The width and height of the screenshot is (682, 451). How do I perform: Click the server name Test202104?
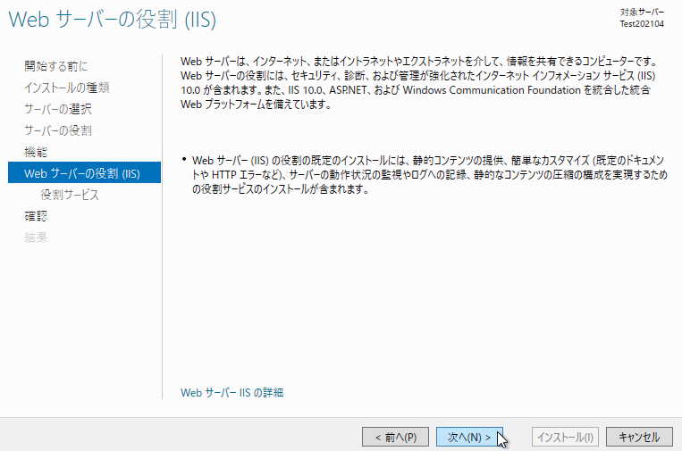pyautogui.click(x=644, y=26)
